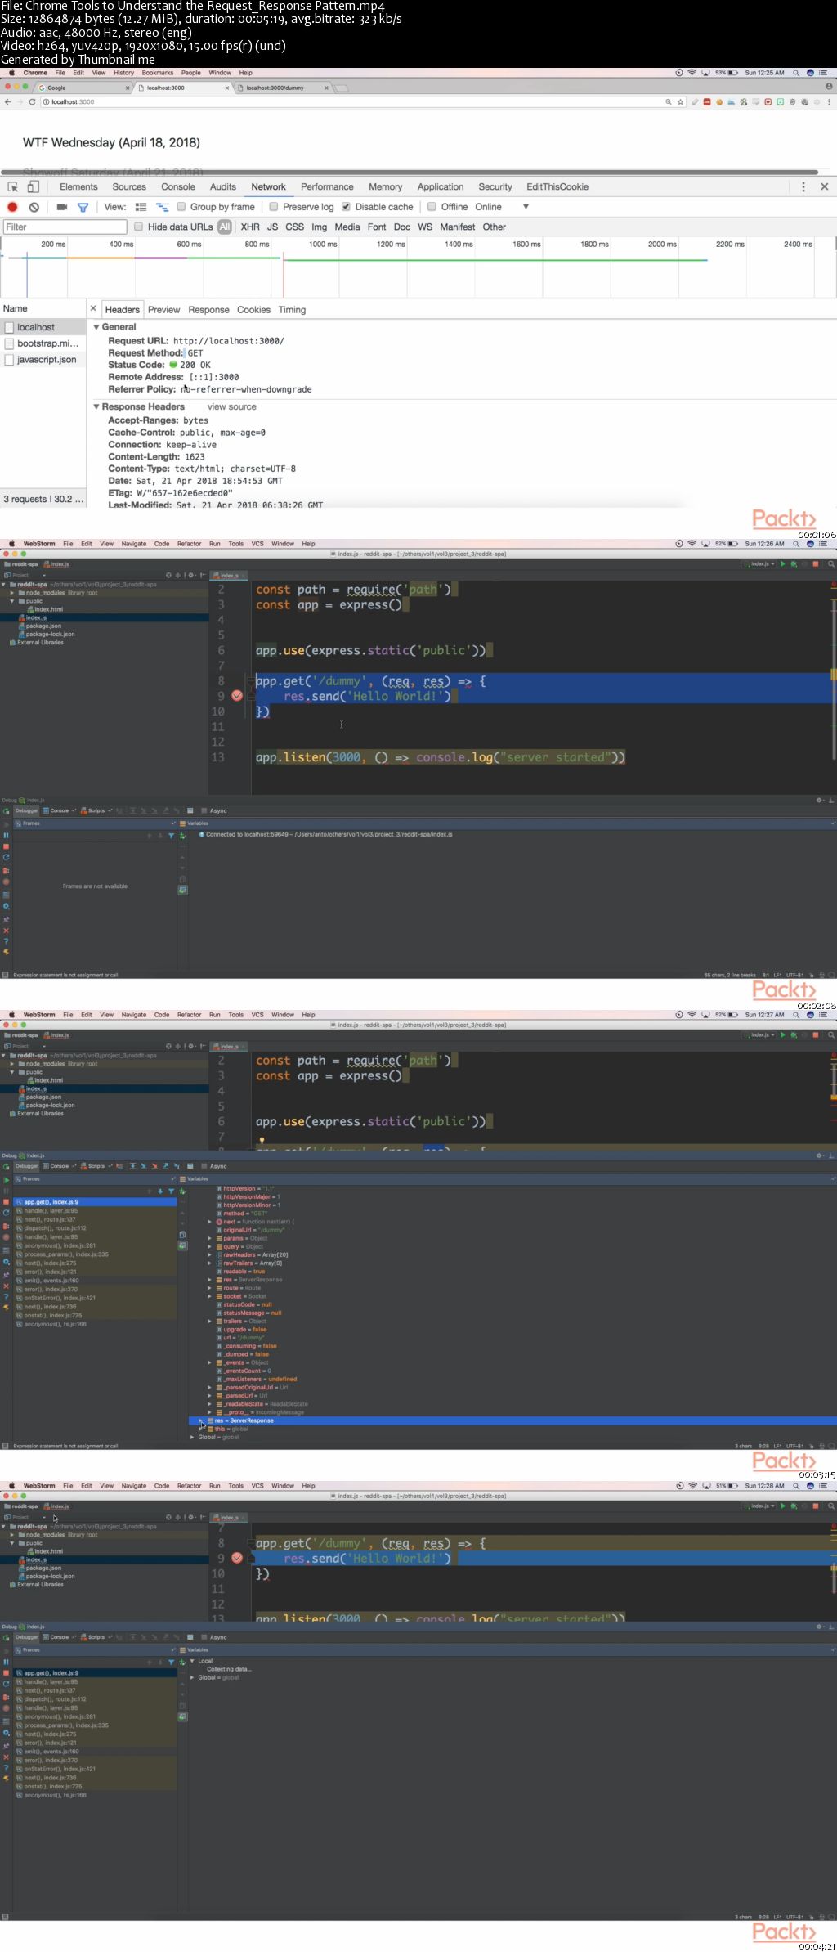This screenshot has height=1952, width=837.
Task: Toggle the network overview icon beside View
Action: point(162,207)
